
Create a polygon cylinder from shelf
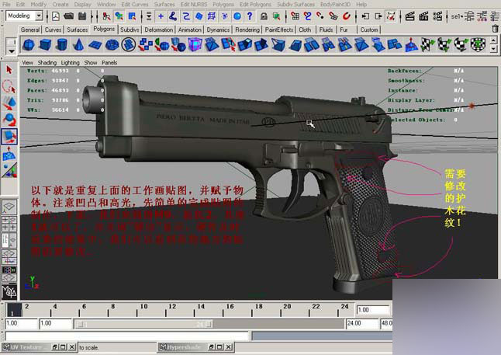62,45
